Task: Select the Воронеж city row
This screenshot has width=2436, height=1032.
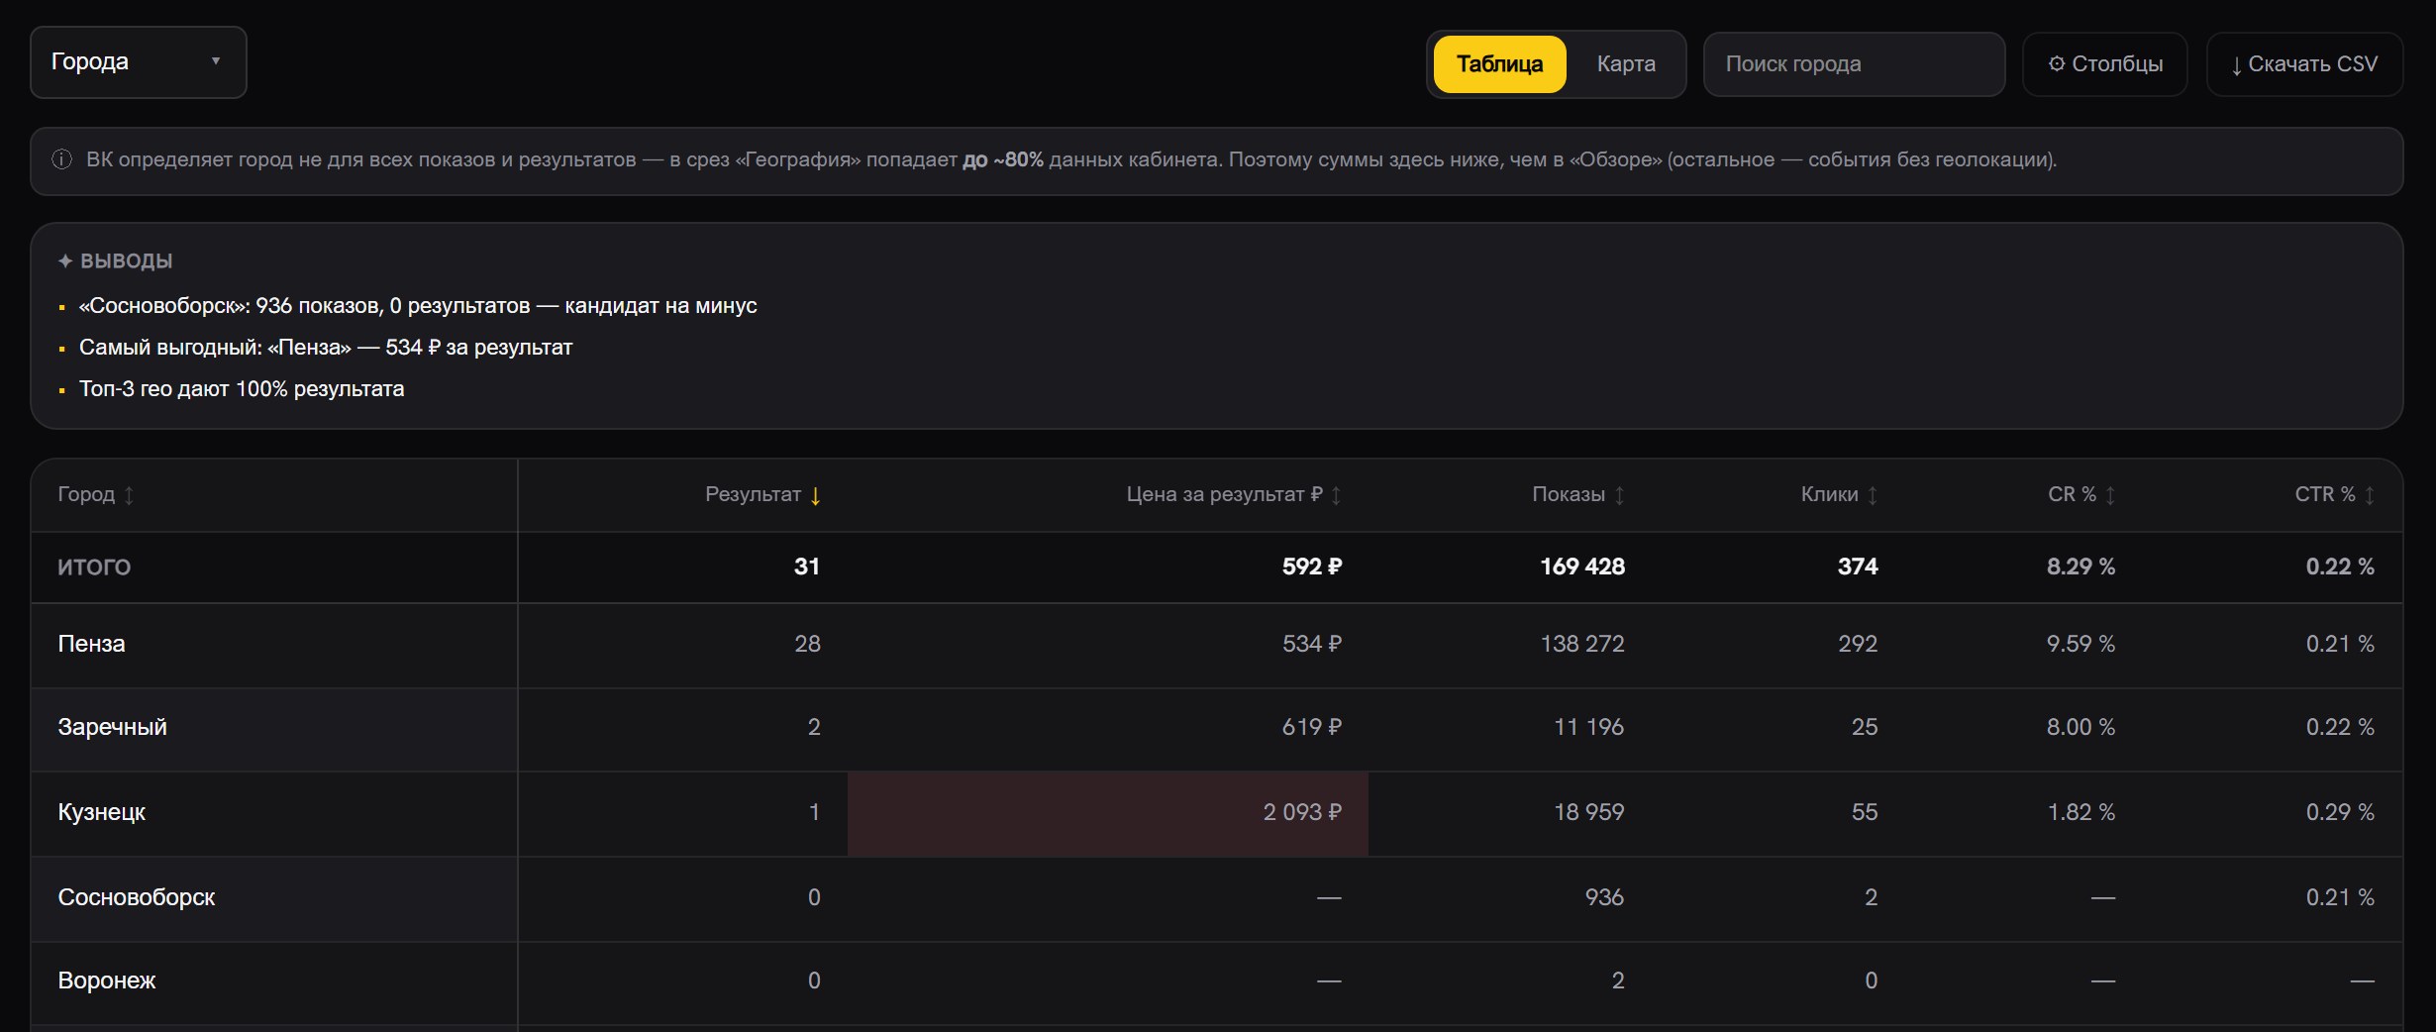Action: point(1217,982)
